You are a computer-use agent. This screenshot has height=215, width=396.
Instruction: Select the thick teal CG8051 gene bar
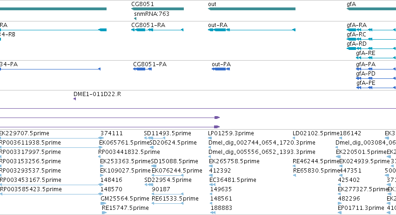point(157,9)
